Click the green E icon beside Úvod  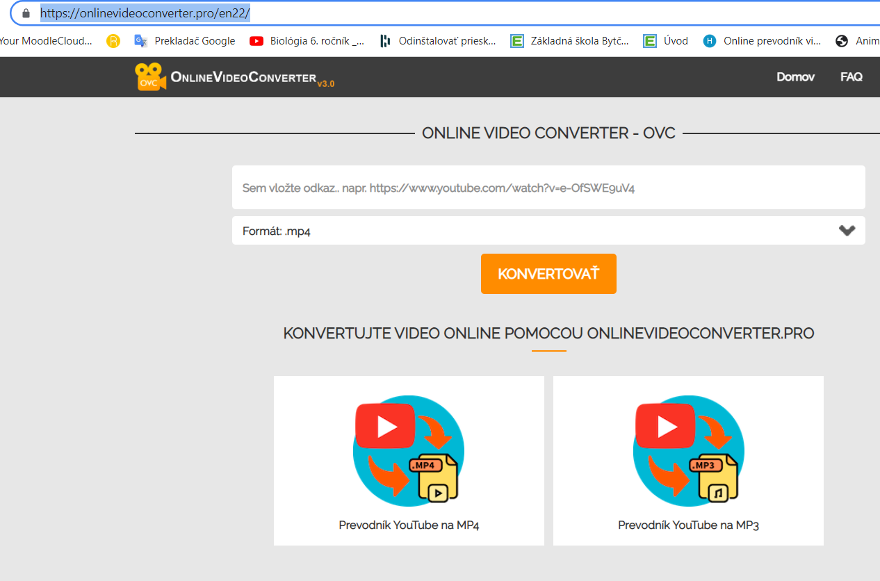tap(649, 41)
